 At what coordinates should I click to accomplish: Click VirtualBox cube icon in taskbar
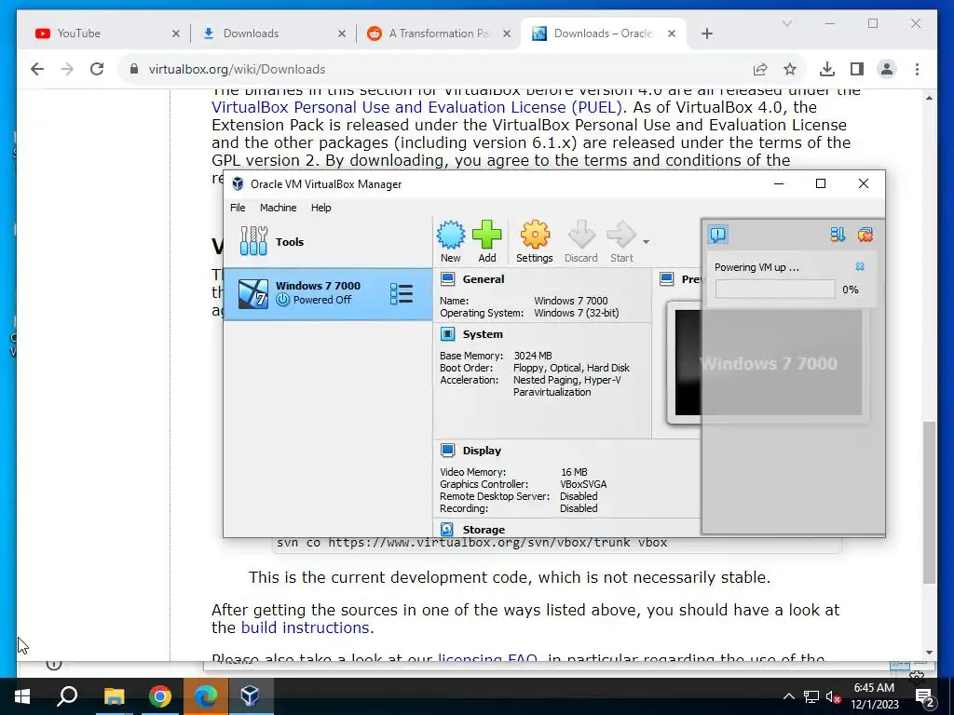251,696
